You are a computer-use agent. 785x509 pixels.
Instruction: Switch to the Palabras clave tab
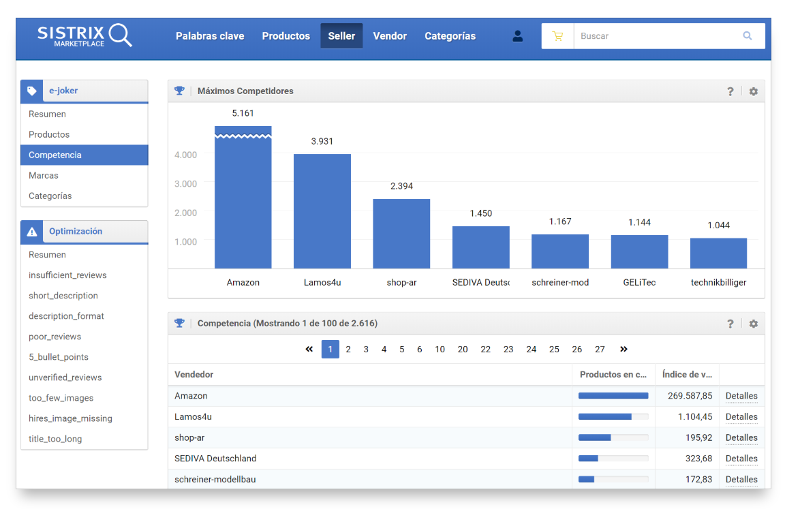click(x=210, y=36)
